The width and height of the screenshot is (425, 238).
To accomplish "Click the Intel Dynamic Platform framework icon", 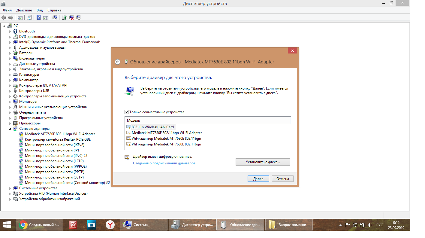I will [x=15, y=42].
